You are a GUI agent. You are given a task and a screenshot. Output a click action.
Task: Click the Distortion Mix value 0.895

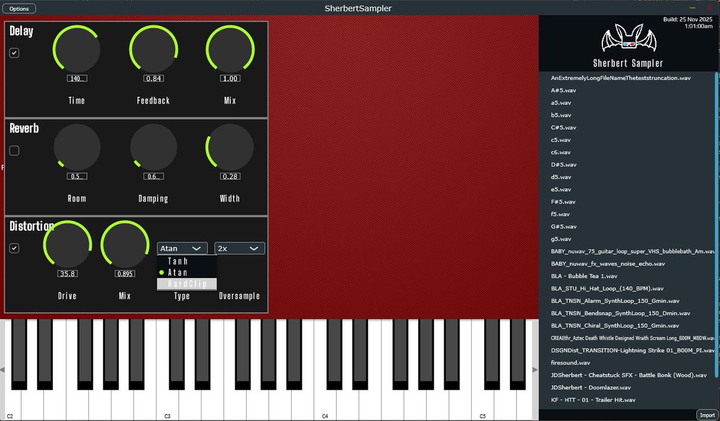[x=125, y=274]
